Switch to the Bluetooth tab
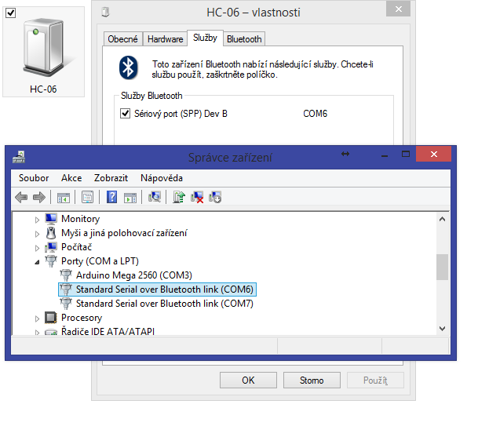Viewport: 478px width, 426px height. pyautogui.click(x=244, y=39)
